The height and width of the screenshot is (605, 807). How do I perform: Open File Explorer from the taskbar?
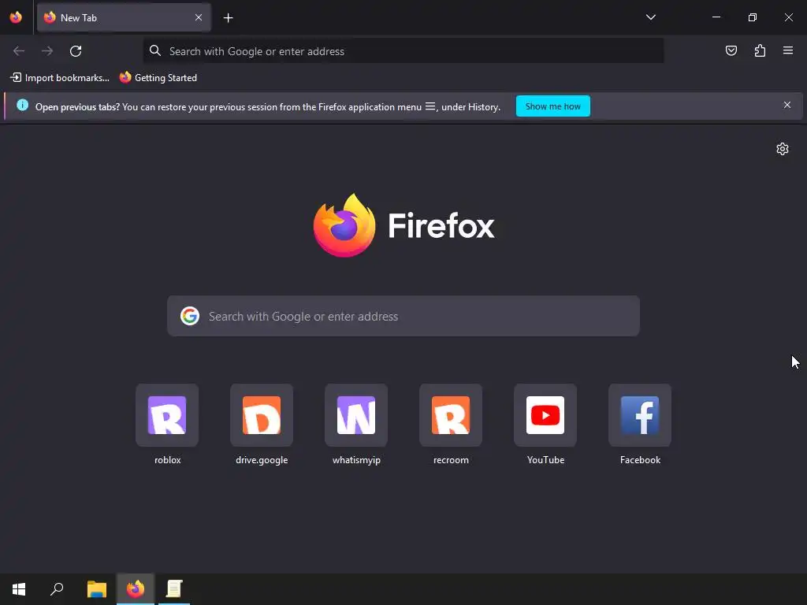97,589
